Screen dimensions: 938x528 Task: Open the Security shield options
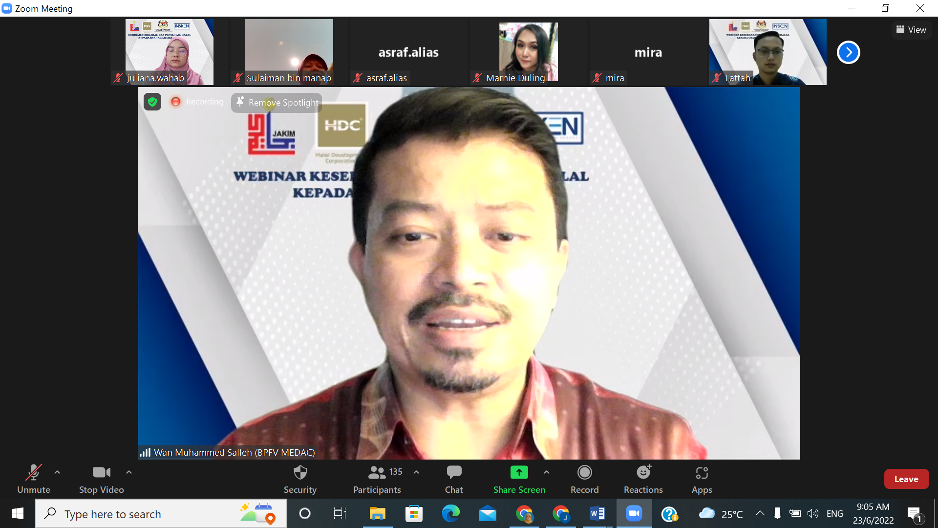click(300, 479)
